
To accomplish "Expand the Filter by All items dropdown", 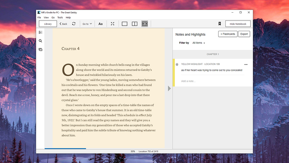I will click(x=199, y=43).
